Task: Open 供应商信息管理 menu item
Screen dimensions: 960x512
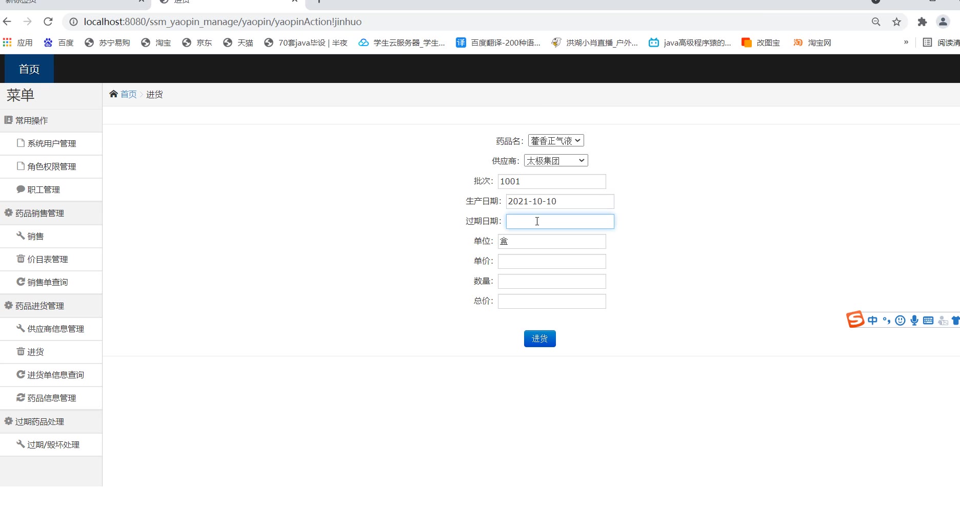Action: click(x=51, y=329)
